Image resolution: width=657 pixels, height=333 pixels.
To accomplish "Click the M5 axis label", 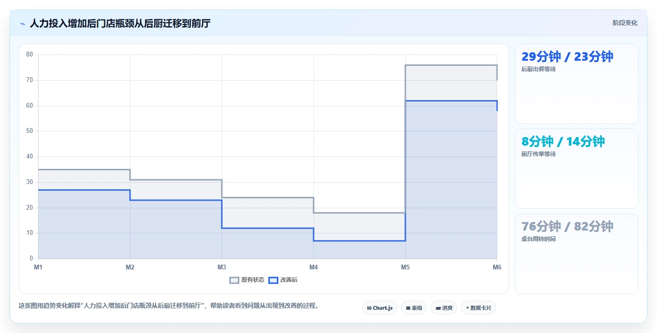I will point(405,267).
